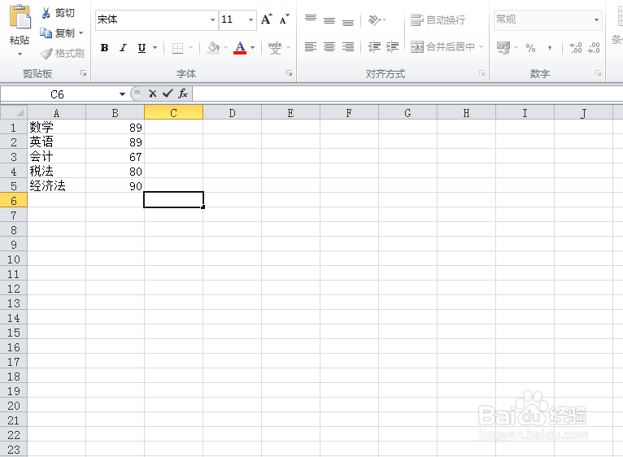This screenshot has height=457, width=623.
Task: Decrease font size with small A icon
Action: 284,20
